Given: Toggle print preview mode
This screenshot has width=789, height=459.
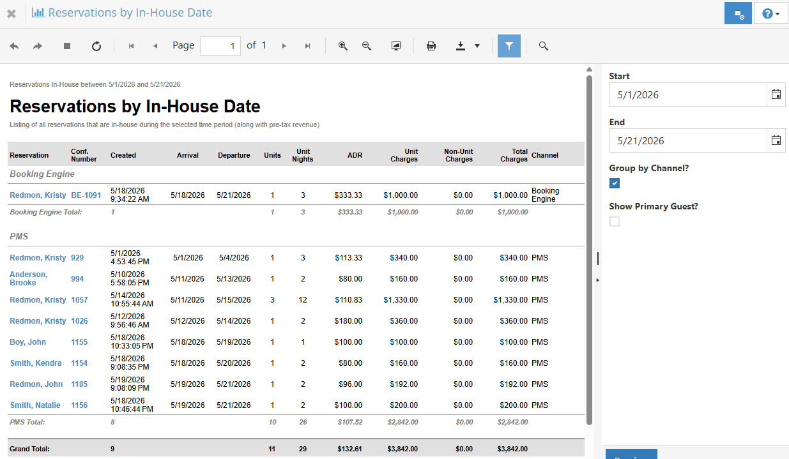Looking at the screenshot, I should coord(396,46).
